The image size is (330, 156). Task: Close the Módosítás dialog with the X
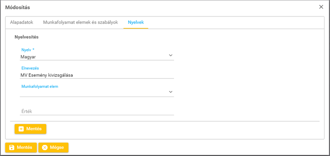(x=321, y=7)
